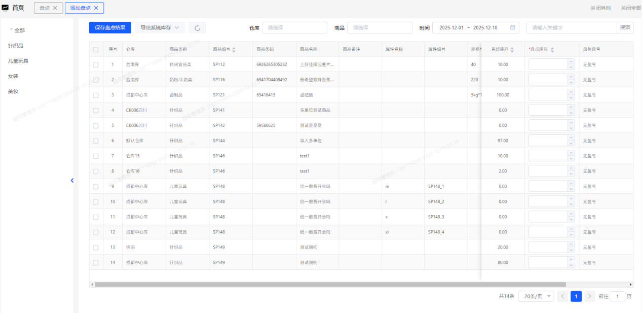Go to next page arrow
This screenshot has height=313, width=642.
click(589, 297)
